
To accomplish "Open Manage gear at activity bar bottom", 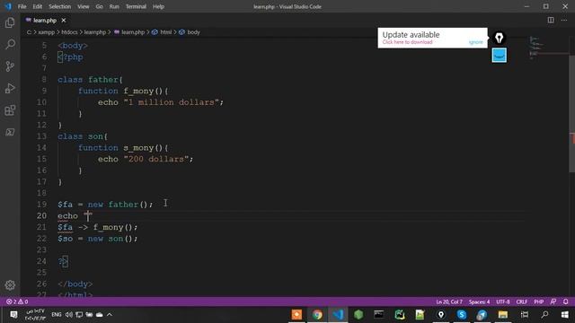I will [x=10, y=285].
